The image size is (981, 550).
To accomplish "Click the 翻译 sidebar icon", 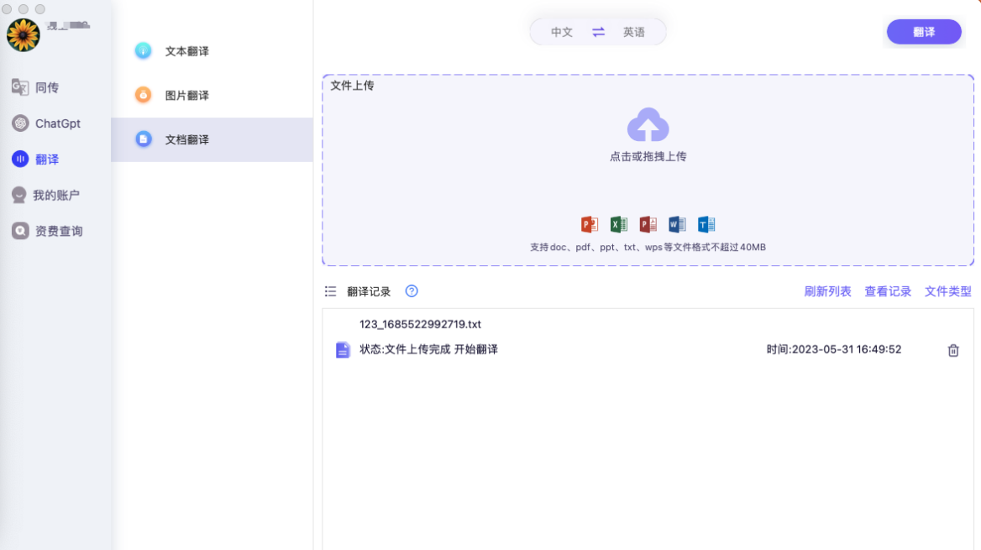I will click(18, 159).
